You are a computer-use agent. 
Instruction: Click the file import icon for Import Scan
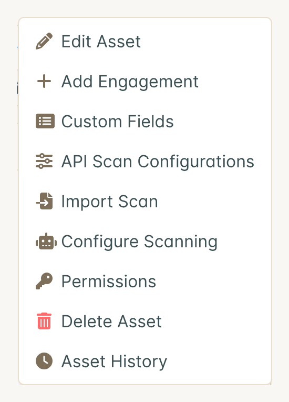coord(44,201)
